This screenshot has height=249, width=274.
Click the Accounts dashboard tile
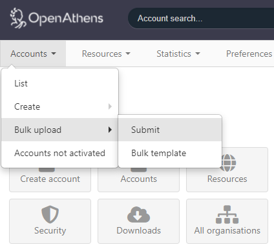(138, 179)
